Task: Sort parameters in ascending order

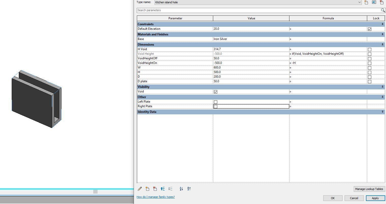Action: point(181,189)
